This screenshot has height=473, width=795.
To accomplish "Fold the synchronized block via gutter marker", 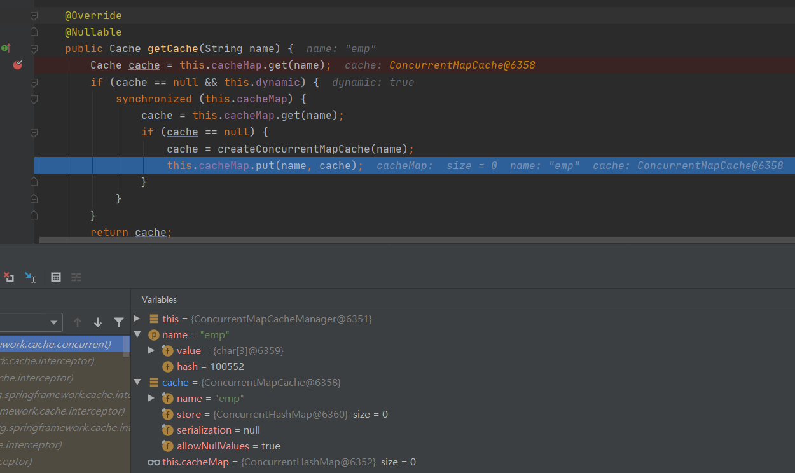I will (x=34, y=99).
